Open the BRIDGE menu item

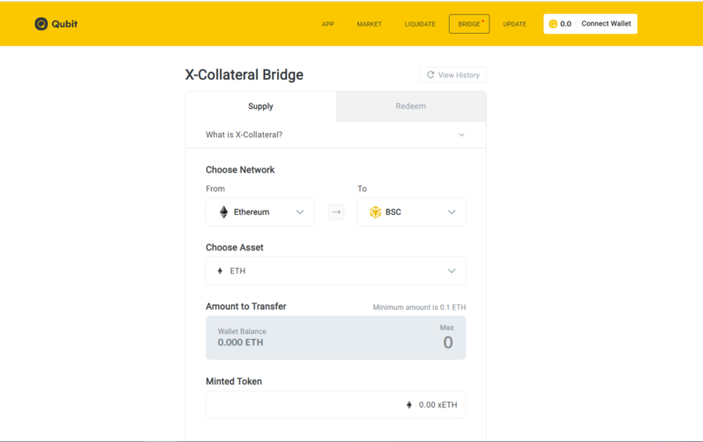click(470, 24)
